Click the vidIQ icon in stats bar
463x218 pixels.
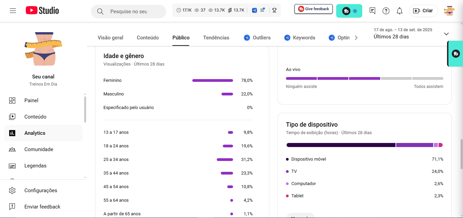point(254,10)
